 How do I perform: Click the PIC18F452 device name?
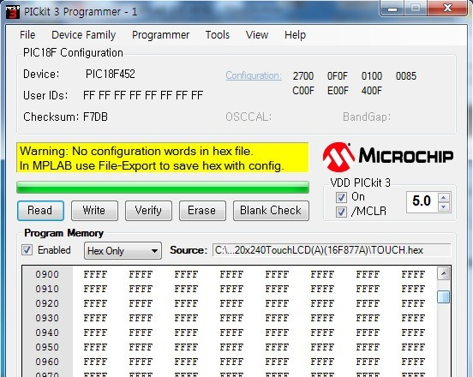[x=111, y=75]
